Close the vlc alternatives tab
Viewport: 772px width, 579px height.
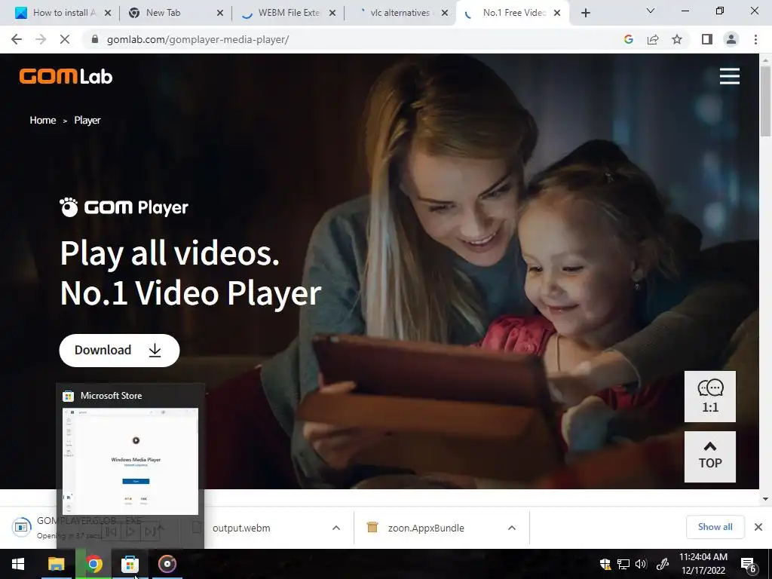pos(445,13)
